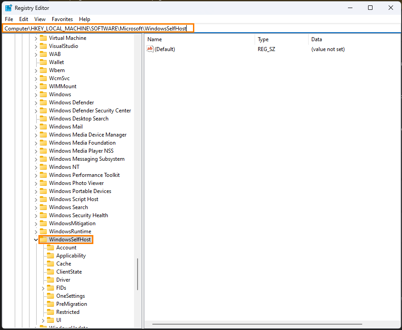The height and width of the screenshot is (330, 402).
Task: Click the OneSettings folder icon
Action: [50, 296]
